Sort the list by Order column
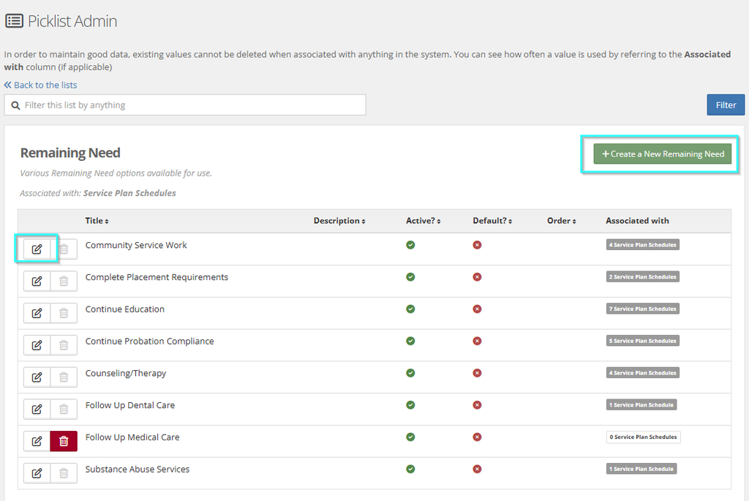Viewport: 749px width, 501px height. tap(561, 221)
